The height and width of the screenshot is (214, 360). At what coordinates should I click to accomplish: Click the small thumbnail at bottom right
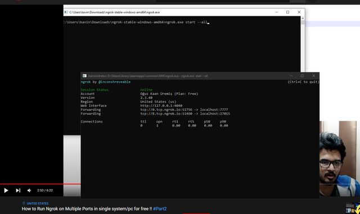coord(353,208)
